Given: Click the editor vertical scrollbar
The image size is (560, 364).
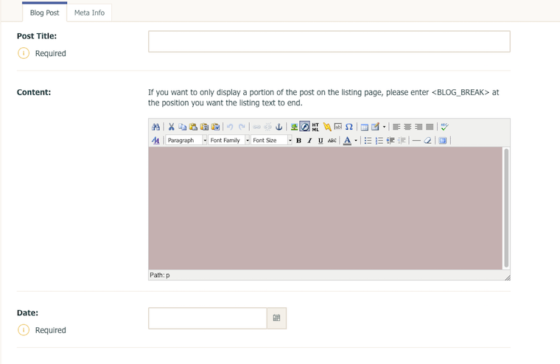Looking at the screenshot, I should (506, 209).
